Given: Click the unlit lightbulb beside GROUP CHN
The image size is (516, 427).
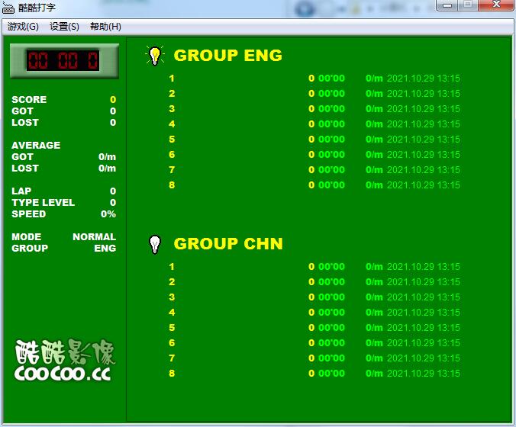Looking at the screenshot, I should coord(155,244).
